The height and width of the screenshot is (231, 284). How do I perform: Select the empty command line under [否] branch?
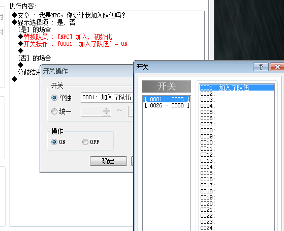pos(21,65)
